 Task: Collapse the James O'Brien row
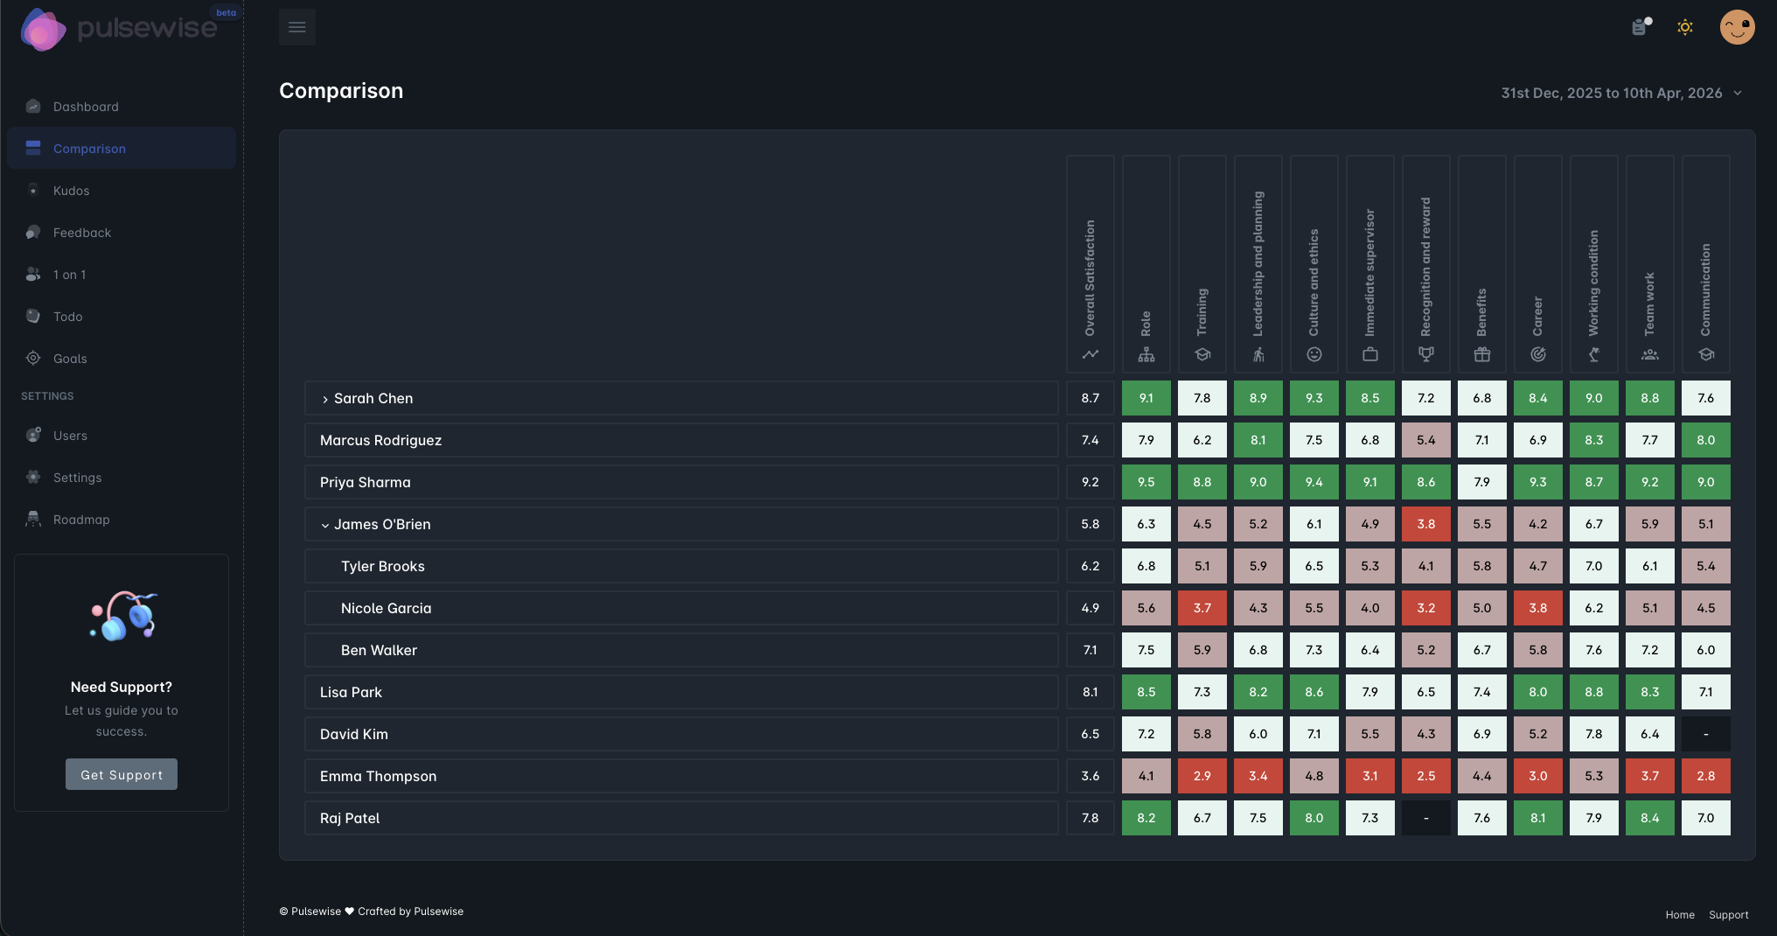(325, 524)
